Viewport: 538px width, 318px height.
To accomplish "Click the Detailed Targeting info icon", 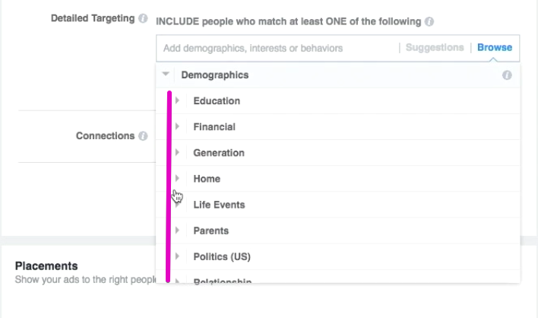I will [x=143, y=18].
